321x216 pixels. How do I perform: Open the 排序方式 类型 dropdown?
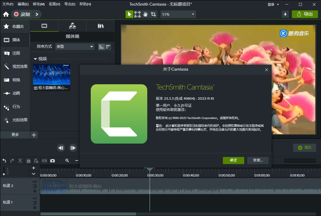pos(75,47)
